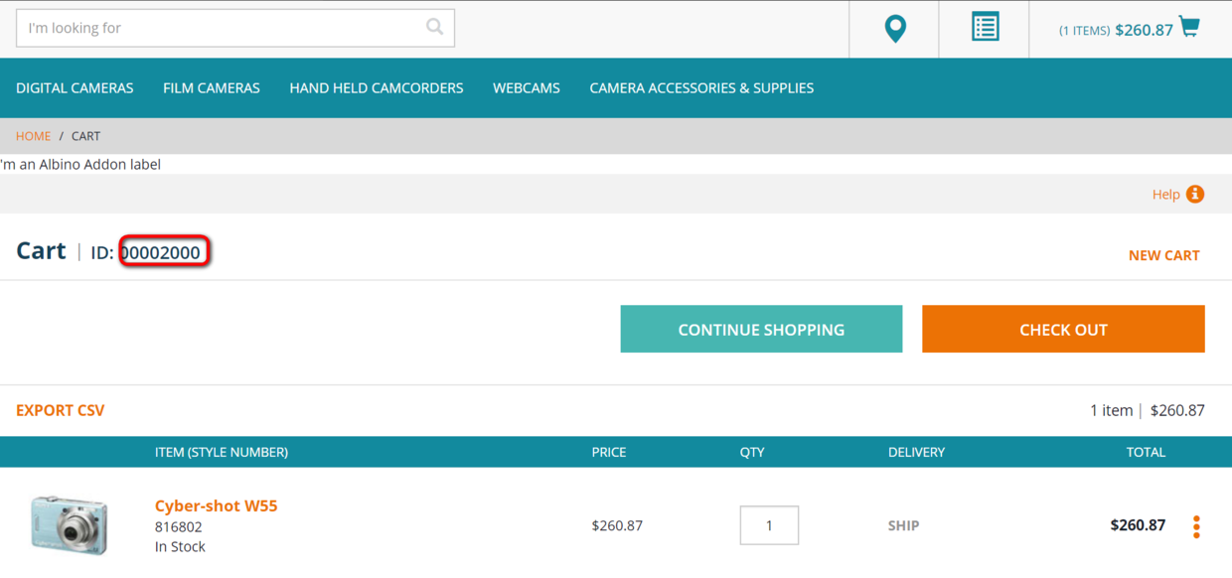Viewport: 1232px width, 578px height.
Task: Click the search magnifier icon
Action: tap(434, 27)
